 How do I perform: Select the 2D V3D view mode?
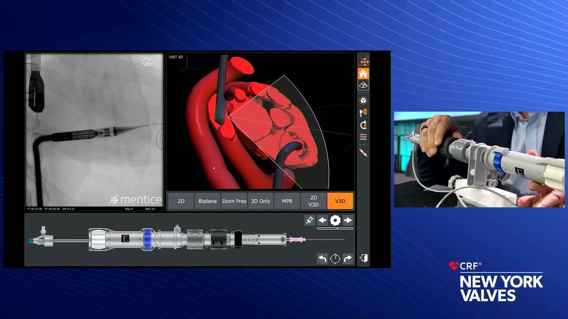pos(314,201)
